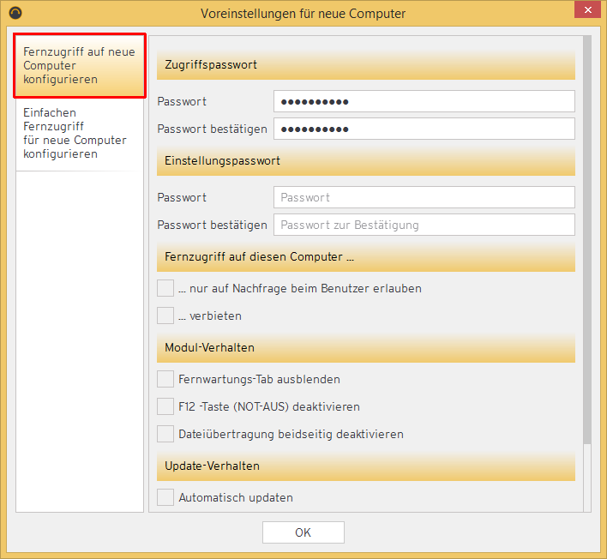Click the Zugriffspasswort Passwort field
Viewport: 607px width, 559px height.
[x=424, y=101]
